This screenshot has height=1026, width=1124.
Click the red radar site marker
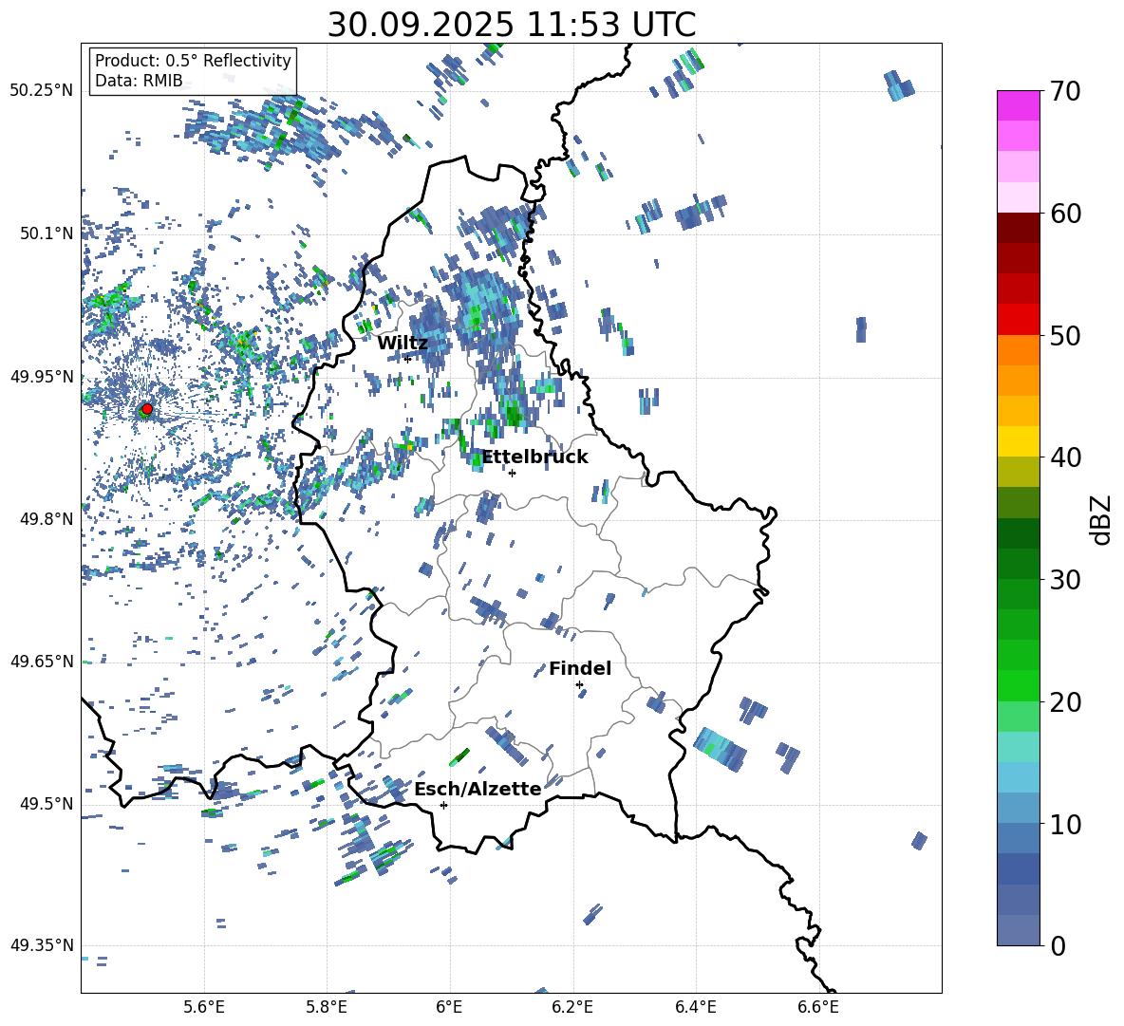pos(146,409)
